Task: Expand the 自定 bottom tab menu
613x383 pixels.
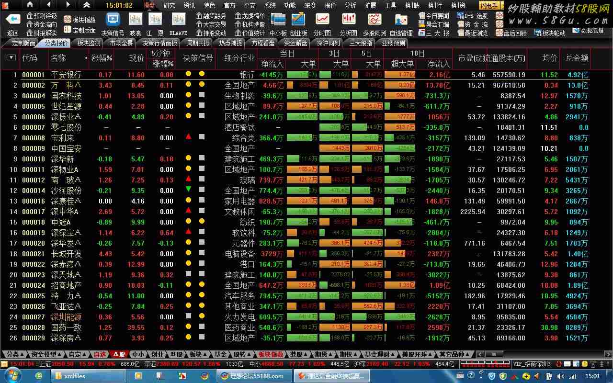Action: click(77, 354)
